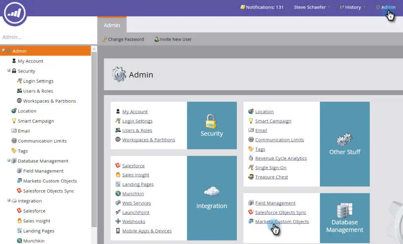
Task: Click the Salesforce icon in main Integration panel
Action: (x=118, y=165)
